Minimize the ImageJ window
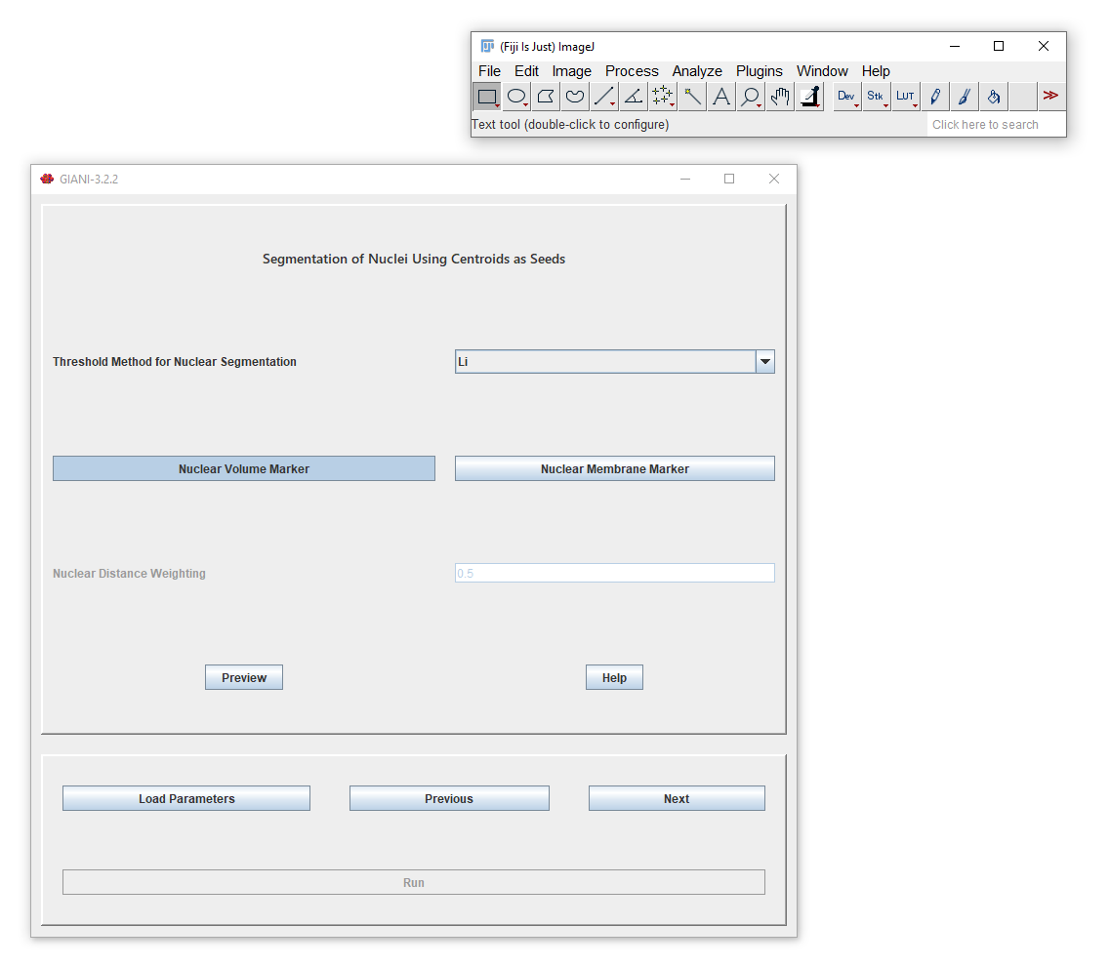Screen dimensions: 1110x966 pyautogui.click(x=954, y=46)
